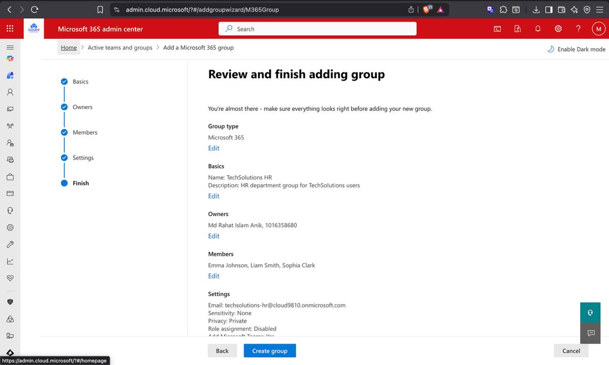Click the mobile app icon in header
609x365 pixels.
(518, 29)
